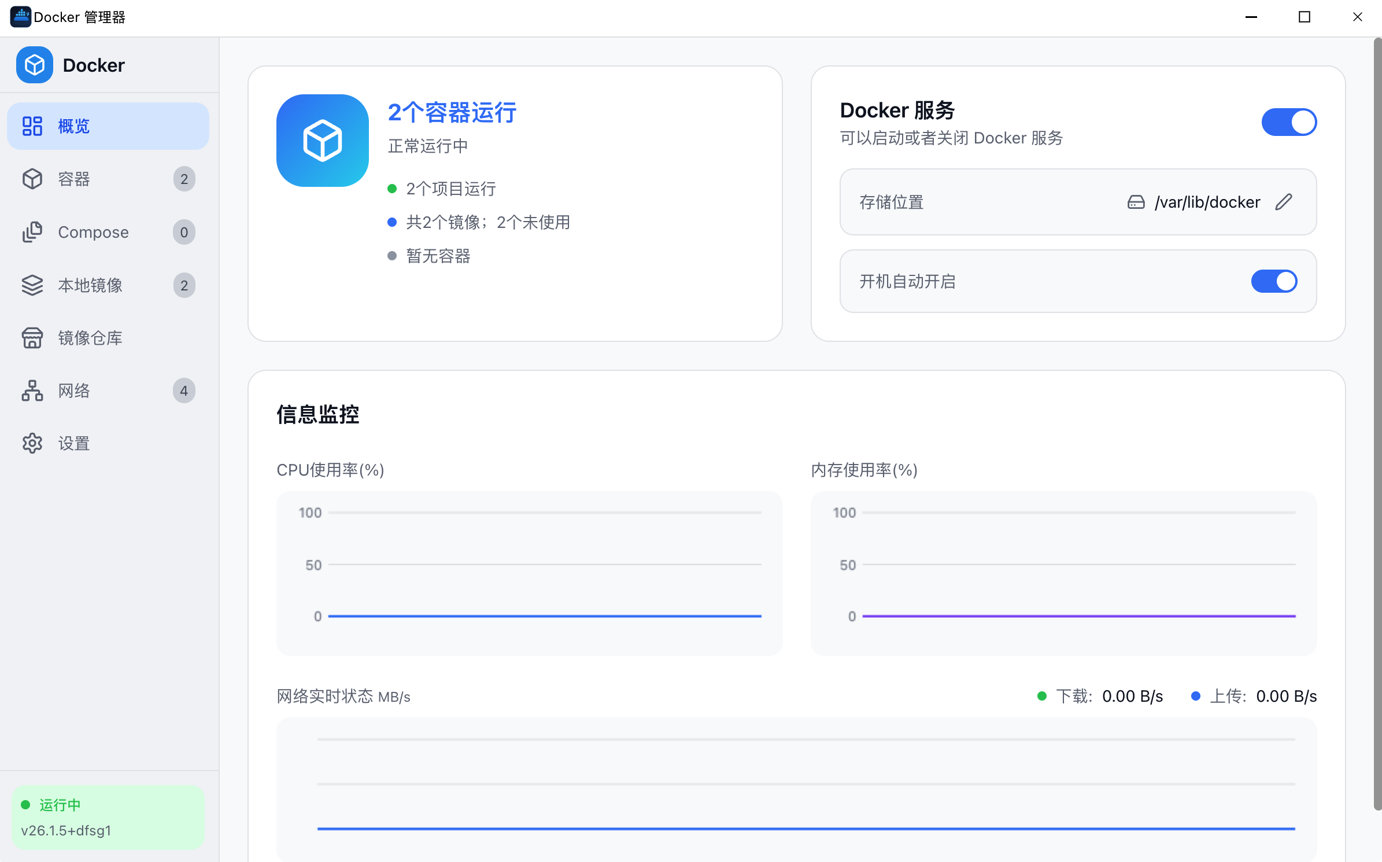Click the Docker whale icon in title bar
The height and width of the screenshot is (862, 1382).
coord(21,17)
